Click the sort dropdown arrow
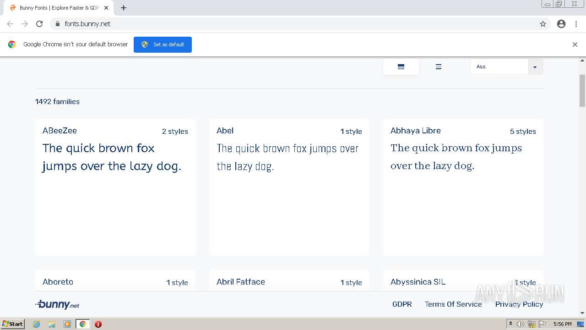This screenshot has width=586, height=330. tap(535, 67)
